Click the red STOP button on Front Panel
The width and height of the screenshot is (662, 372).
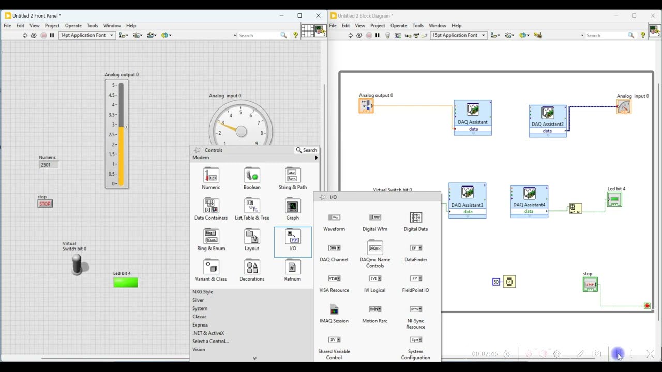pyautogui.click(x=45, y=204)
